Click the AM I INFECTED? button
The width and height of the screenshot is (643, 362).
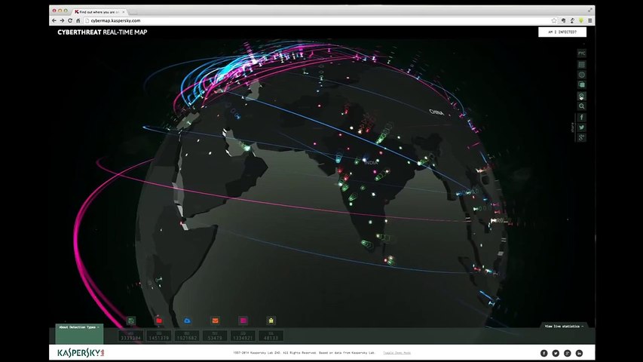pos(562,32)
